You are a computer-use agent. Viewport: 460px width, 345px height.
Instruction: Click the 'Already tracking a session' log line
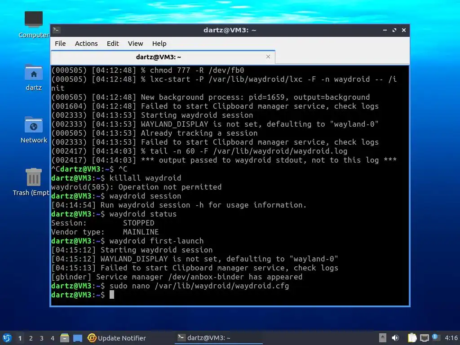(155, 133)
